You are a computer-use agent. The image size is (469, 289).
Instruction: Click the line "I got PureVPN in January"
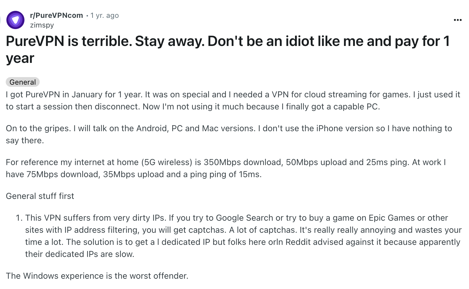tap(233, 94)
